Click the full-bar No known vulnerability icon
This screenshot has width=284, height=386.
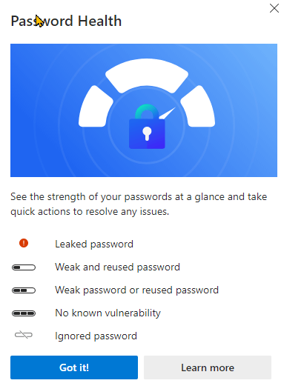24,313
